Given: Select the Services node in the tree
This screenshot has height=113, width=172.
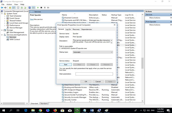Looking at the screenshot, I should [x=13, y=37].
